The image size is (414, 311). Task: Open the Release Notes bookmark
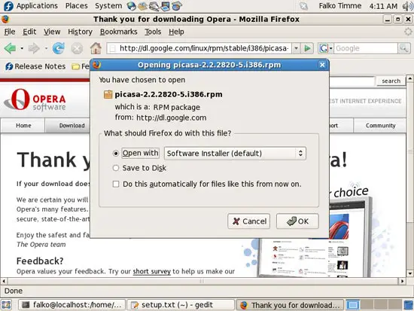point(35,66)
